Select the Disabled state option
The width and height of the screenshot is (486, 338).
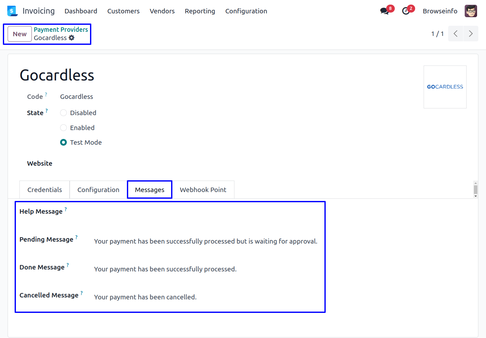tap(64, 113)
